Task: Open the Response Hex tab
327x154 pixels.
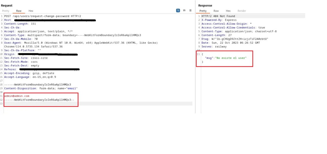Action: click(x=228, y=11)
